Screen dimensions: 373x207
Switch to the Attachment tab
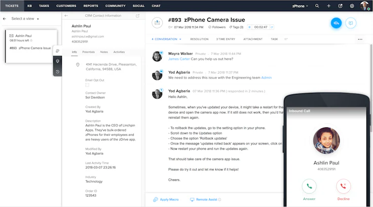(x=253, y=39)
